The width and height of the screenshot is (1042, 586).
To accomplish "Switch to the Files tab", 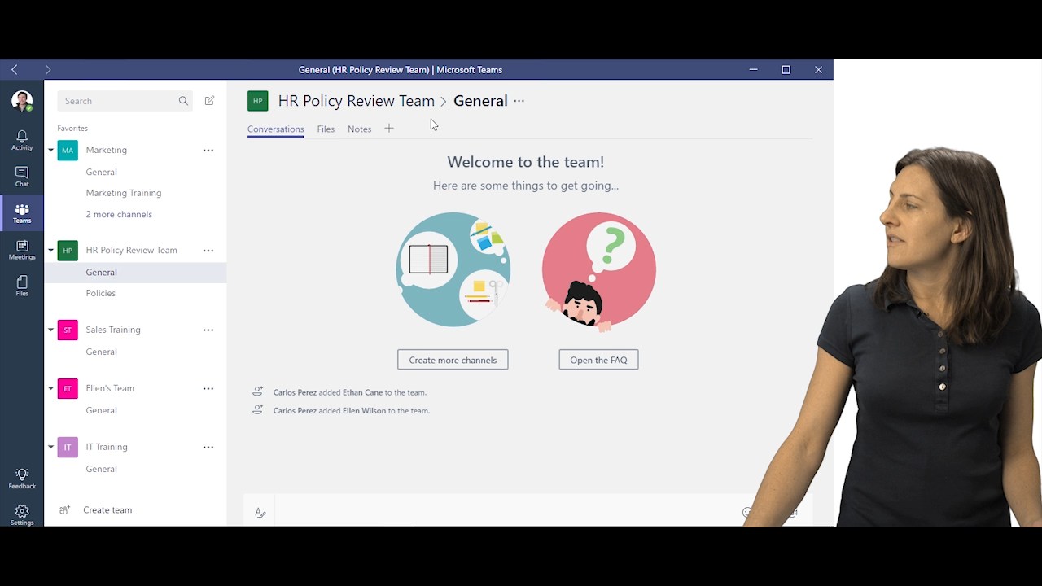I will pyautogui.click(x=326, y=129).
